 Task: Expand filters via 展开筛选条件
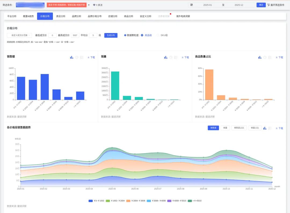275,5
